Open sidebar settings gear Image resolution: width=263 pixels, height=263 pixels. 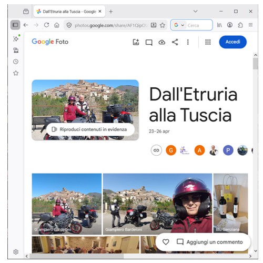(16, 252)
